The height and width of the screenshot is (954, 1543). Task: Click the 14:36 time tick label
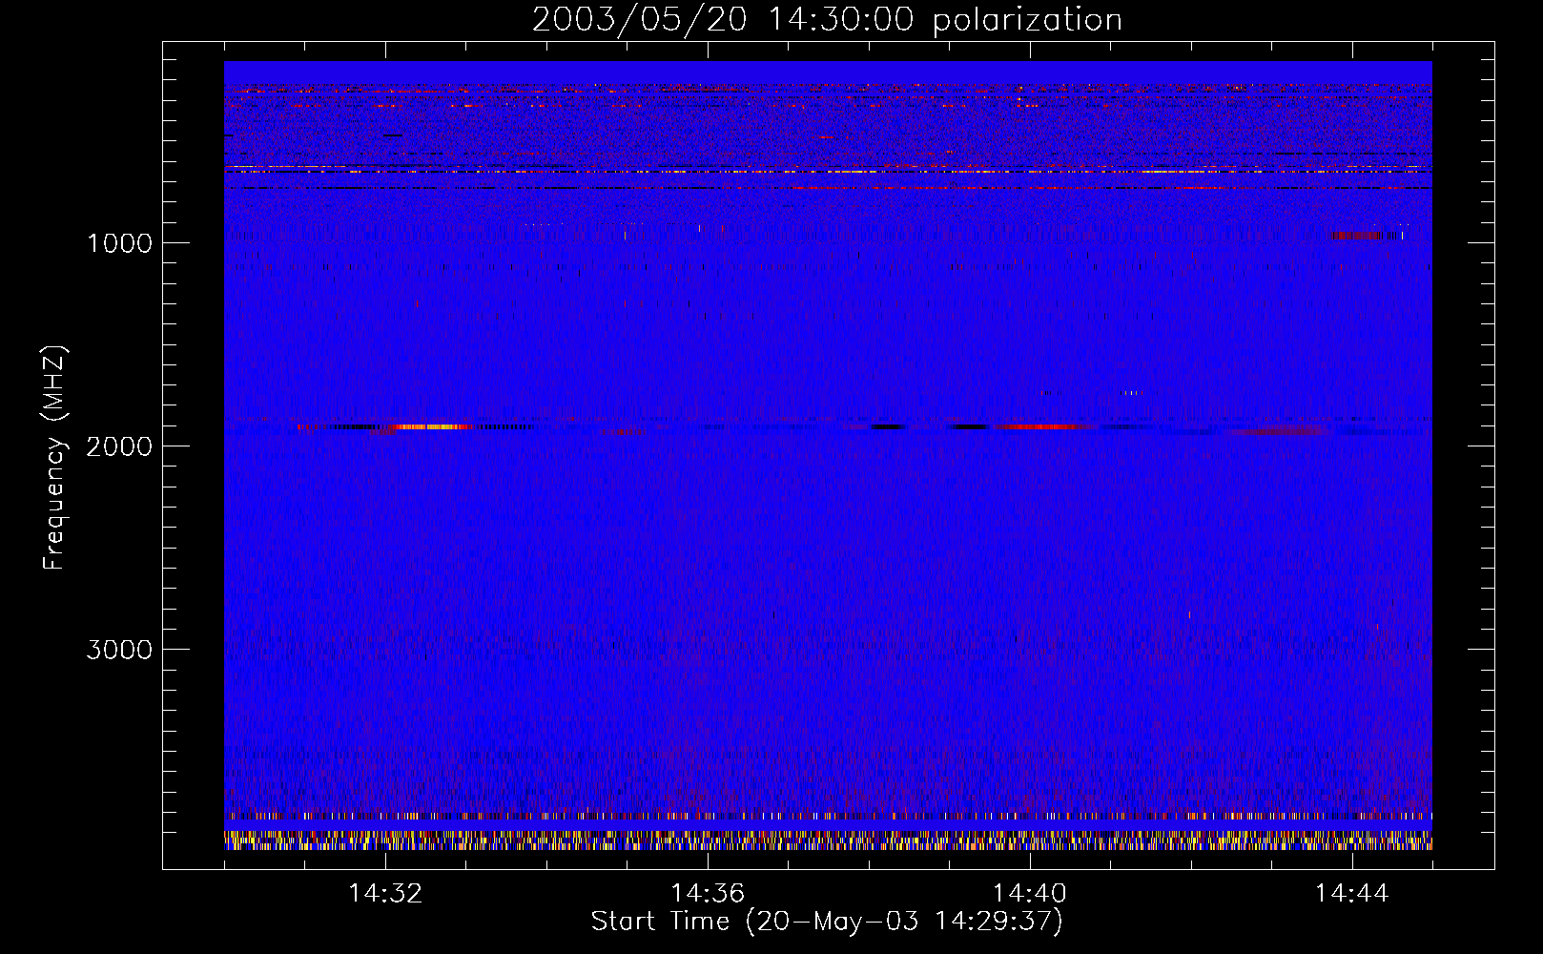708,894
